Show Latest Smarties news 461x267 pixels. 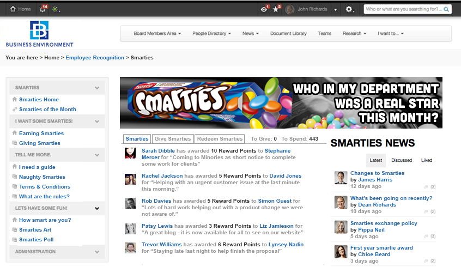376,160
